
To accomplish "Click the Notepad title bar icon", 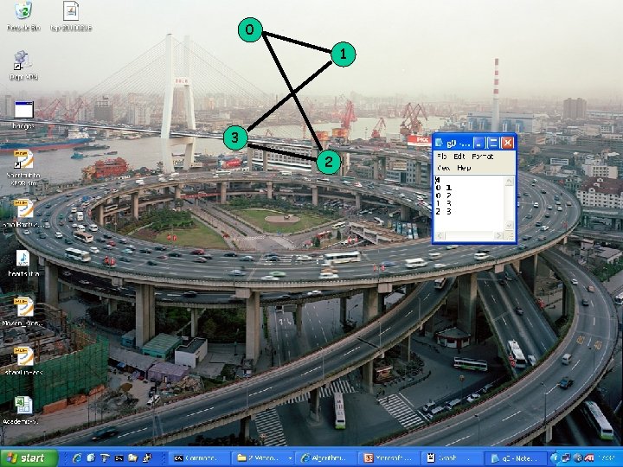I will pyautogui.click(x=440, y=143).
